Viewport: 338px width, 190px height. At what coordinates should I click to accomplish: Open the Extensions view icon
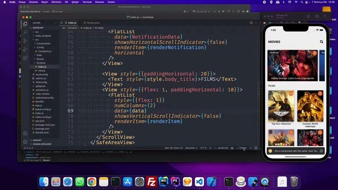point(25,58)
